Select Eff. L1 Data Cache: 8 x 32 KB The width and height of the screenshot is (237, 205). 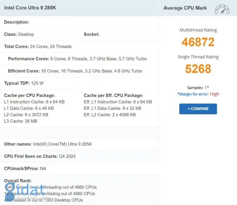(112, 108)
